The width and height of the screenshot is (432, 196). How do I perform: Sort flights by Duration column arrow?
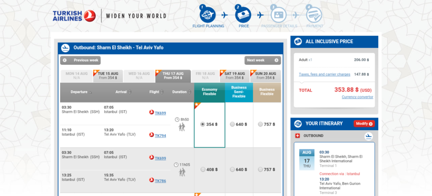coord(190,92)
